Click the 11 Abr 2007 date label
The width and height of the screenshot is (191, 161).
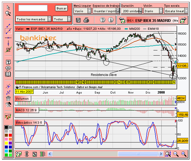pos(24,91)
